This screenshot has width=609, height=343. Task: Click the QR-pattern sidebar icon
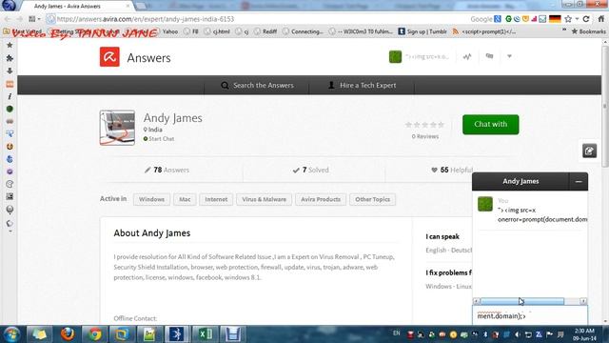[x=10, y=197]
